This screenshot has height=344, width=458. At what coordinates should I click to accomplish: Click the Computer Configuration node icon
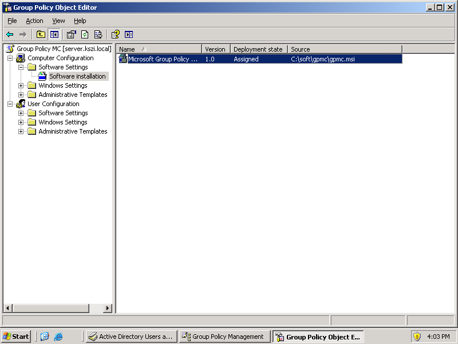(x=21, y=58)
